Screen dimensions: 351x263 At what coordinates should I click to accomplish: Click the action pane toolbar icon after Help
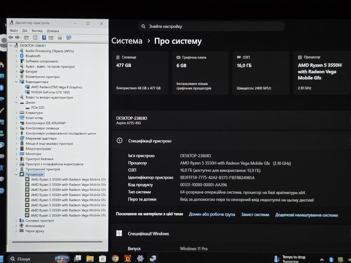click(51, 38)
